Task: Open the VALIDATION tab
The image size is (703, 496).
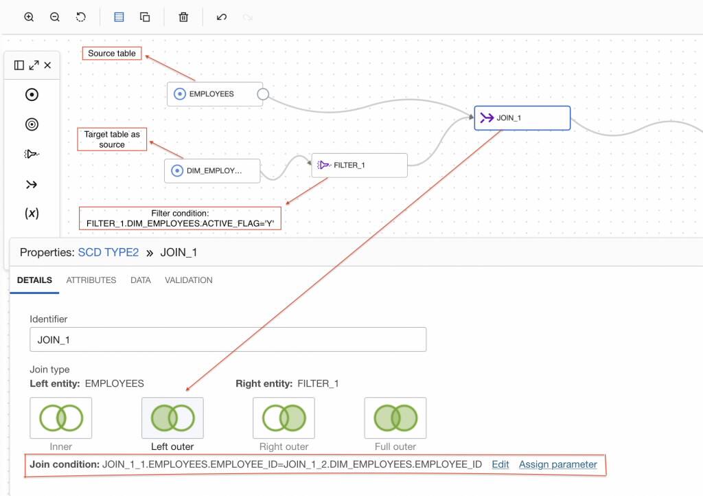Action: (x=188, y=280)
